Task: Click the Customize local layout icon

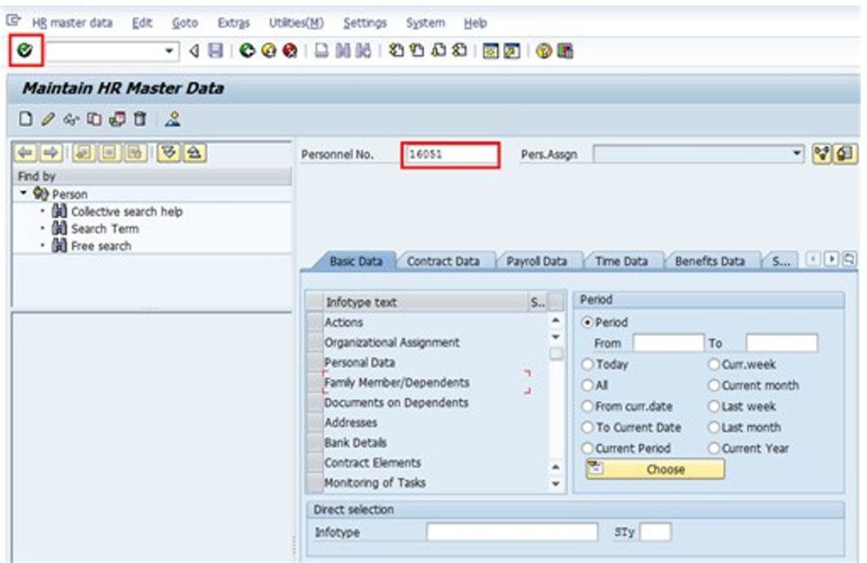Action: click(565, 51)
